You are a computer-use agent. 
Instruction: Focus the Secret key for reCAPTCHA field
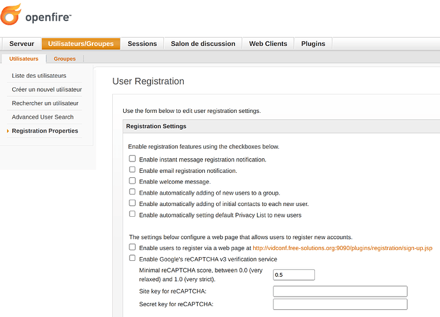click(340, 304)
